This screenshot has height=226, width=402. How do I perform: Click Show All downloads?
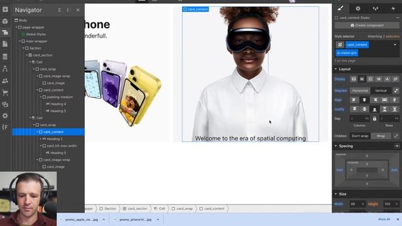point(384,219)
